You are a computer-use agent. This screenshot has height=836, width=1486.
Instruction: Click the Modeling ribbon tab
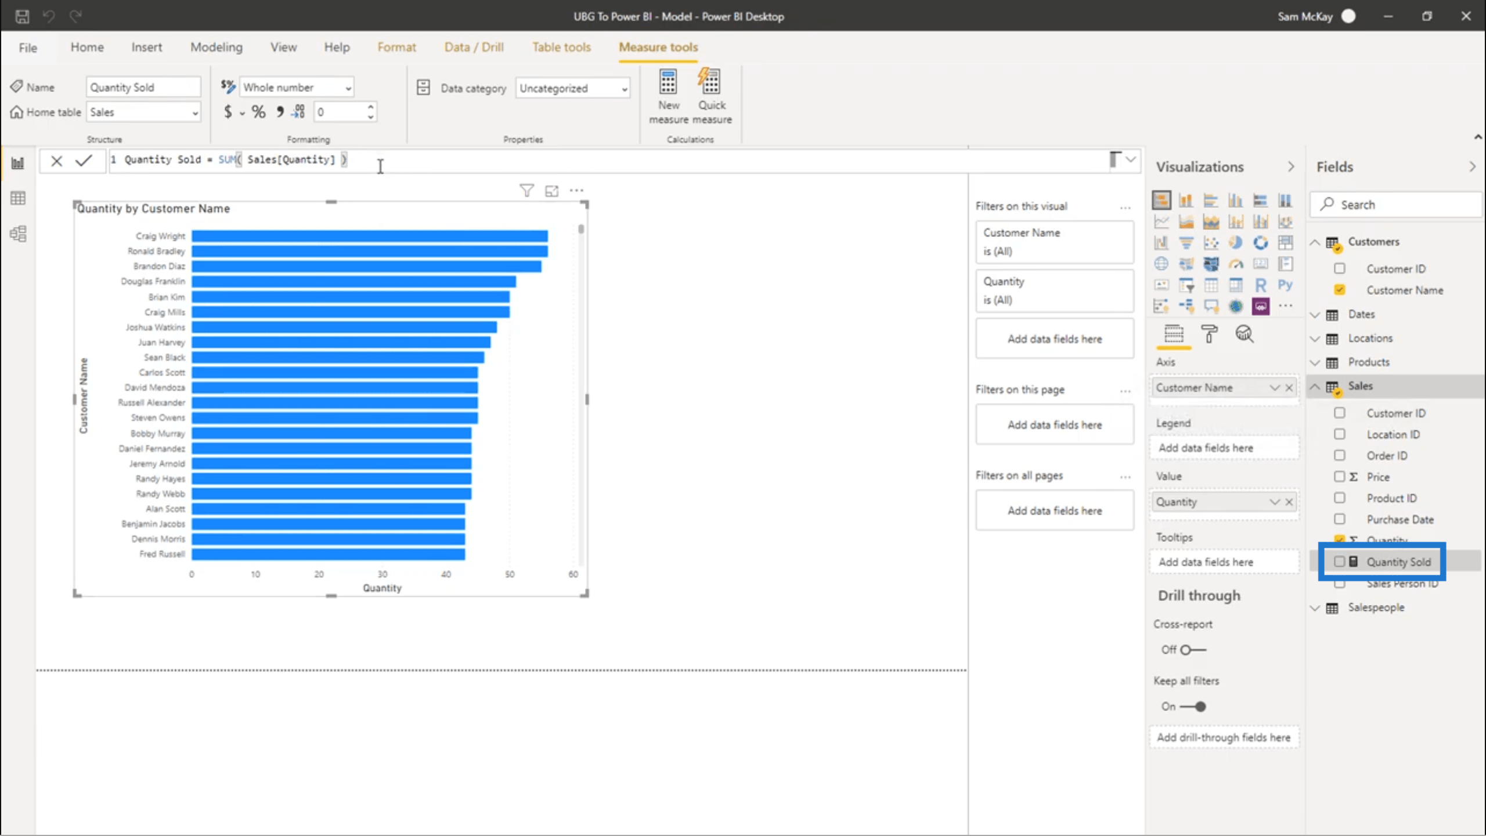tap(215, 47)
